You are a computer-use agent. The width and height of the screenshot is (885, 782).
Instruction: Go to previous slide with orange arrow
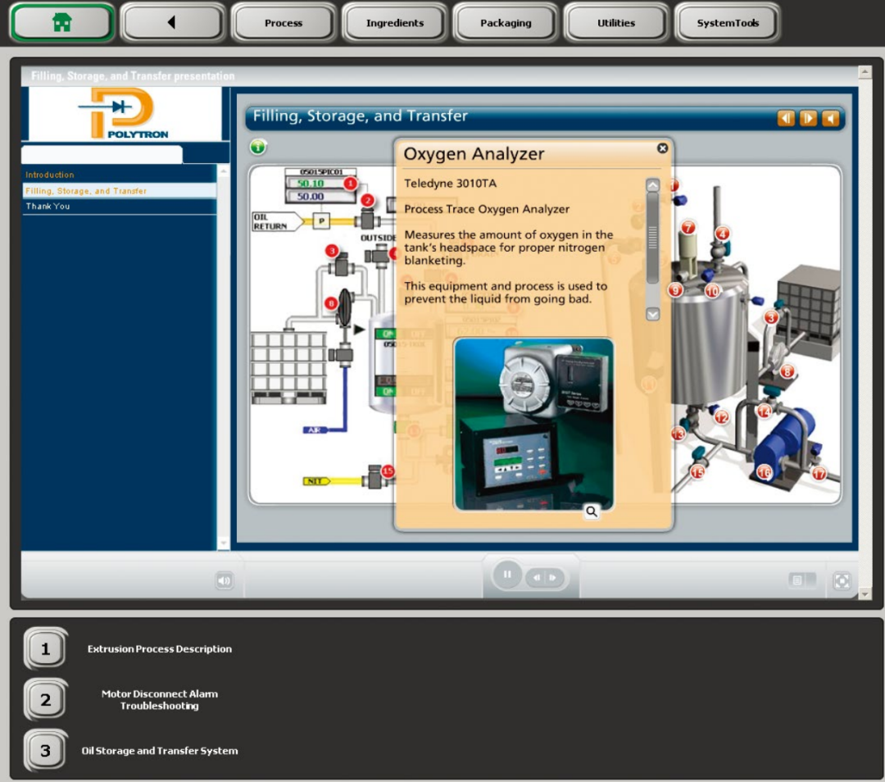click(x=786, y=118)
